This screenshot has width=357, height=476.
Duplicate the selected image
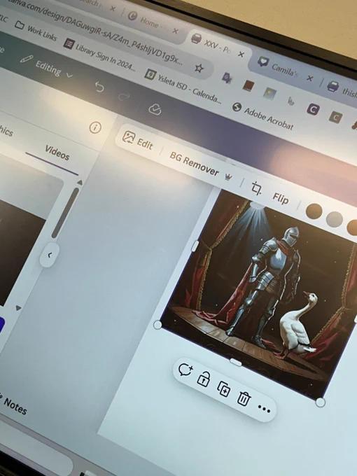click(x=224, y=389)
